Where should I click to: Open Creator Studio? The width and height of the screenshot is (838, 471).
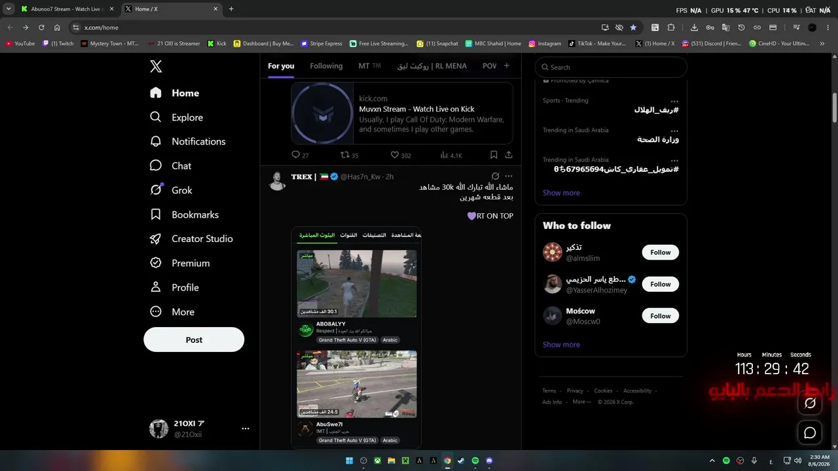point(192,239)
